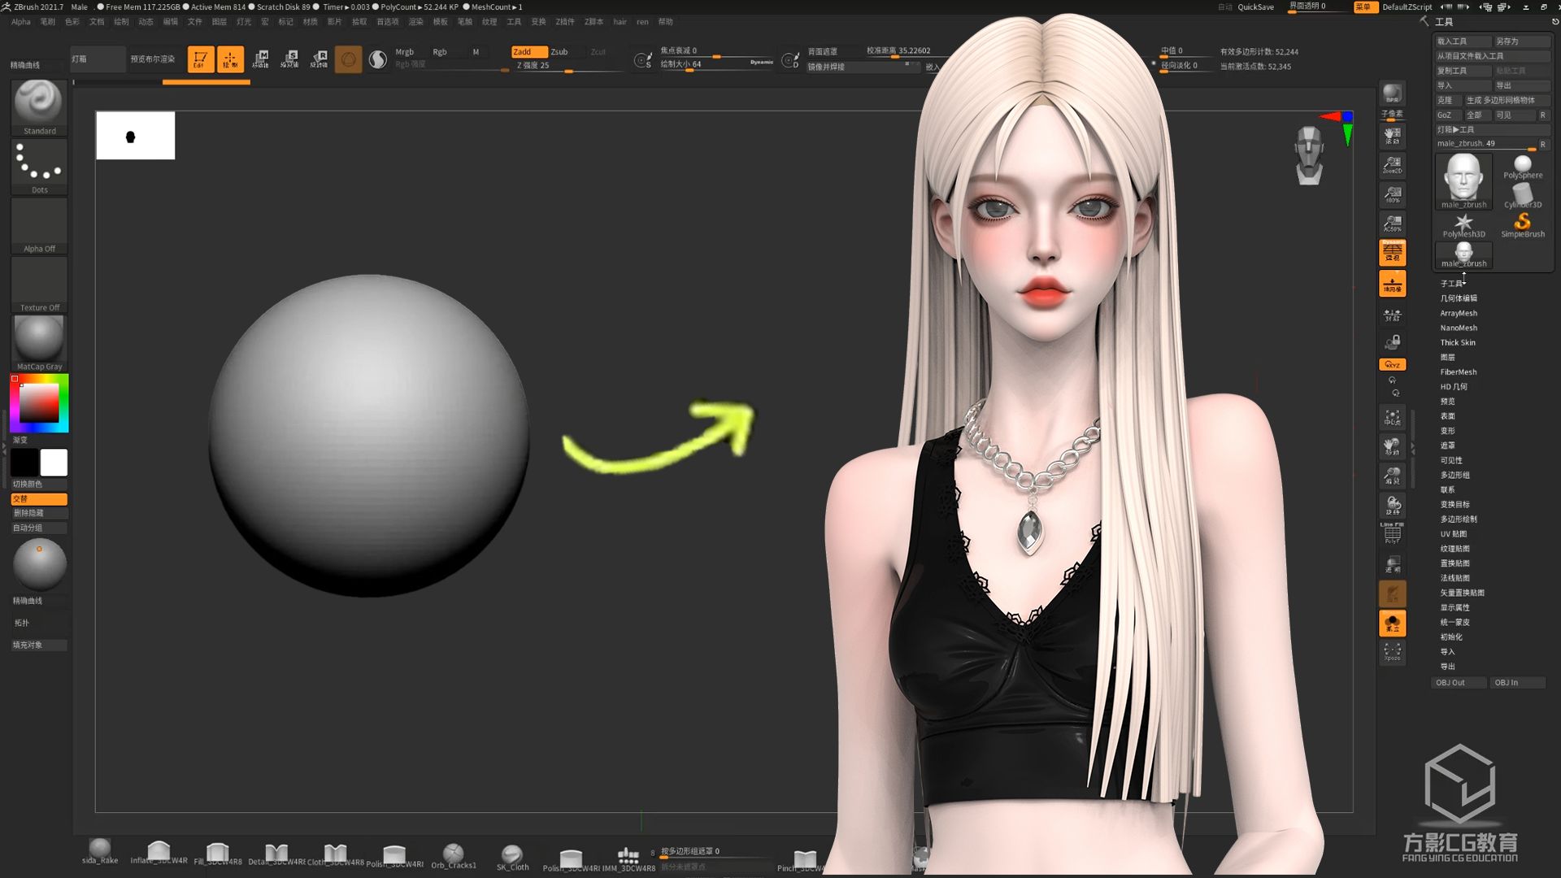
Task: Select the sida_Rake brush at bottom
Action: pyautogui.click(x=100, y=852)
